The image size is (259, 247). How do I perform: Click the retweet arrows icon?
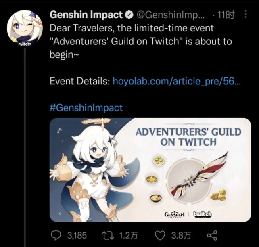coord(108,235)
